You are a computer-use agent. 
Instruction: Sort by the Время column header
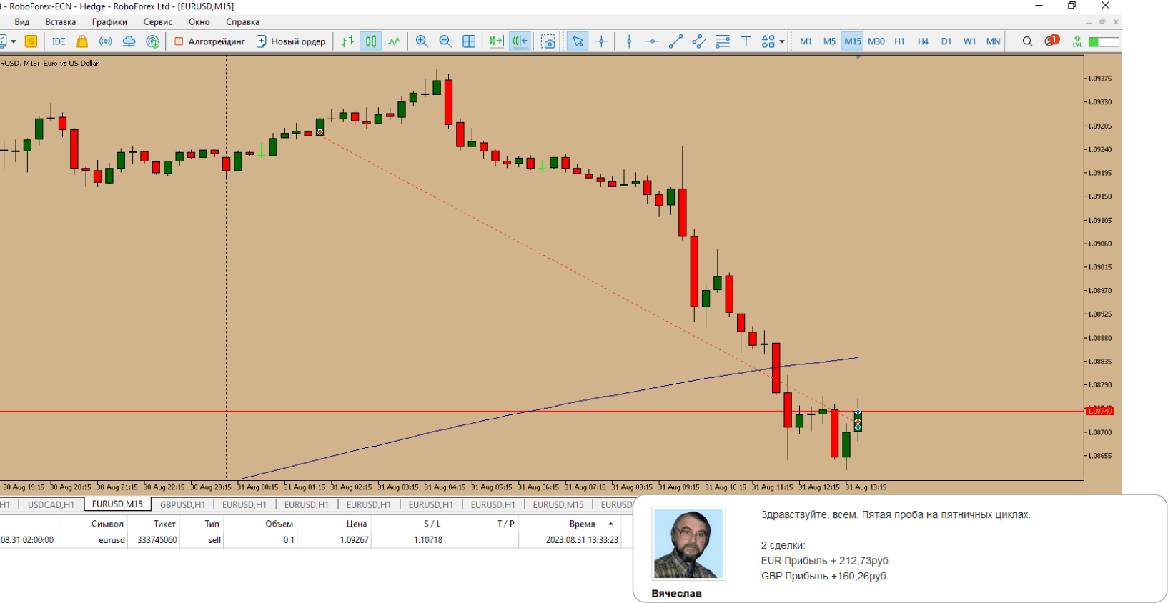(582, 524)
